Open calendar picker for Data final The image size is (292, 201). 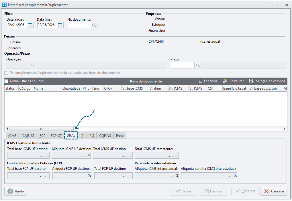click(60, 25)
